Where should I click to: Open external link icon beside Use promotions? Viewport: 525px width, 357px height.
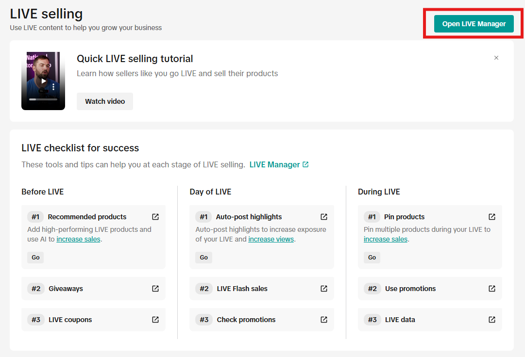click(x=492, y=289)
